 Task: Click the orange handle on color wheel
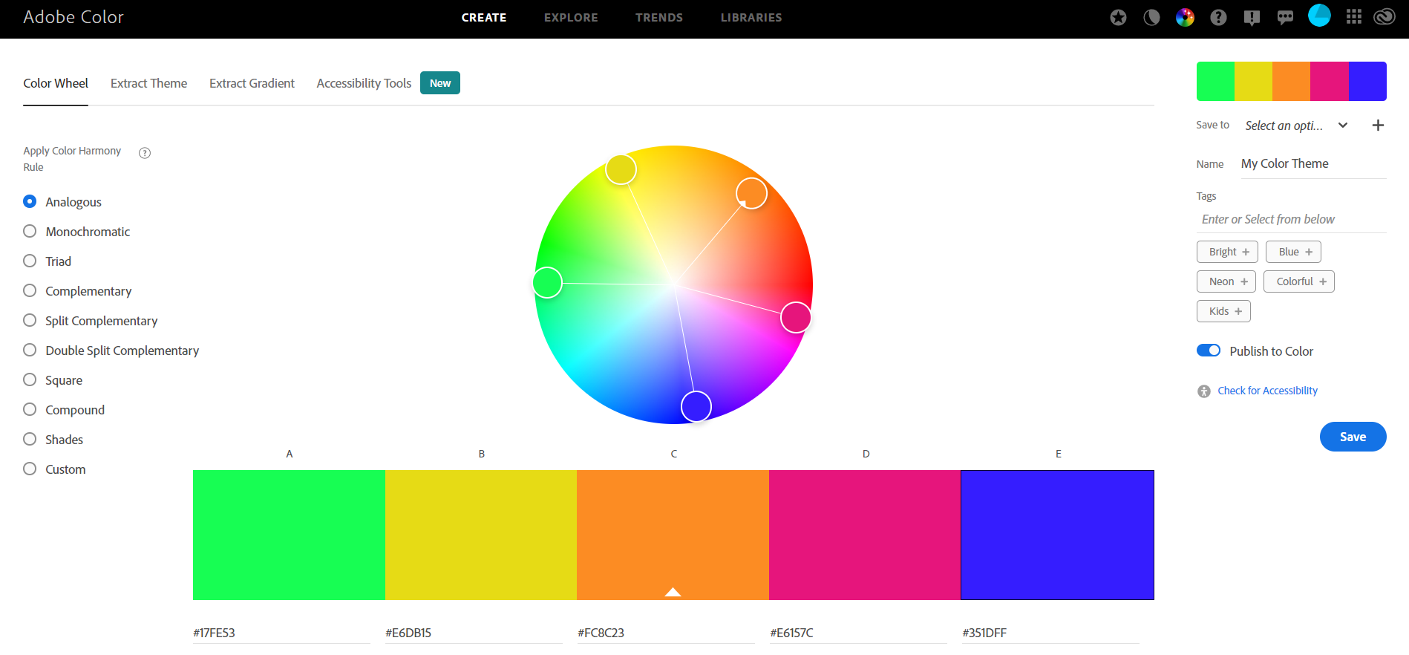pos(751,193)
